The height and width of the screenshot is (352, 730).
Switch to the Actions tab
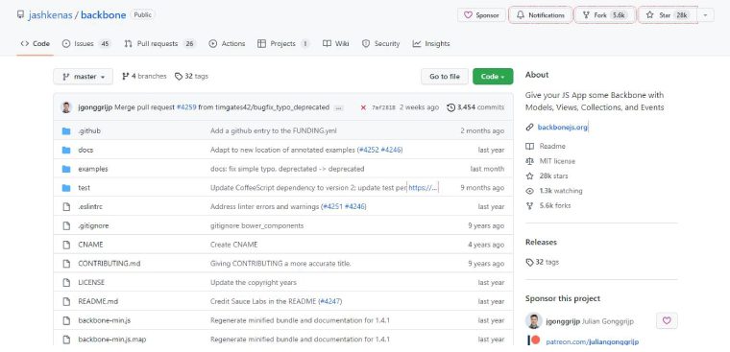[x=227, y=44]
